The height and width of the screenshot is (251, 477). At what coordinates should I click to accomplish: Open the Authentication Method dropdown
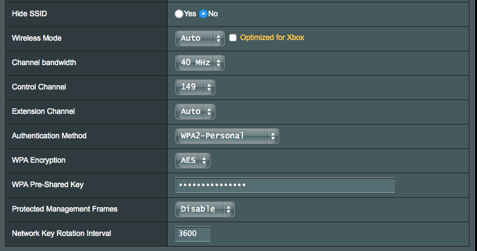226,136
